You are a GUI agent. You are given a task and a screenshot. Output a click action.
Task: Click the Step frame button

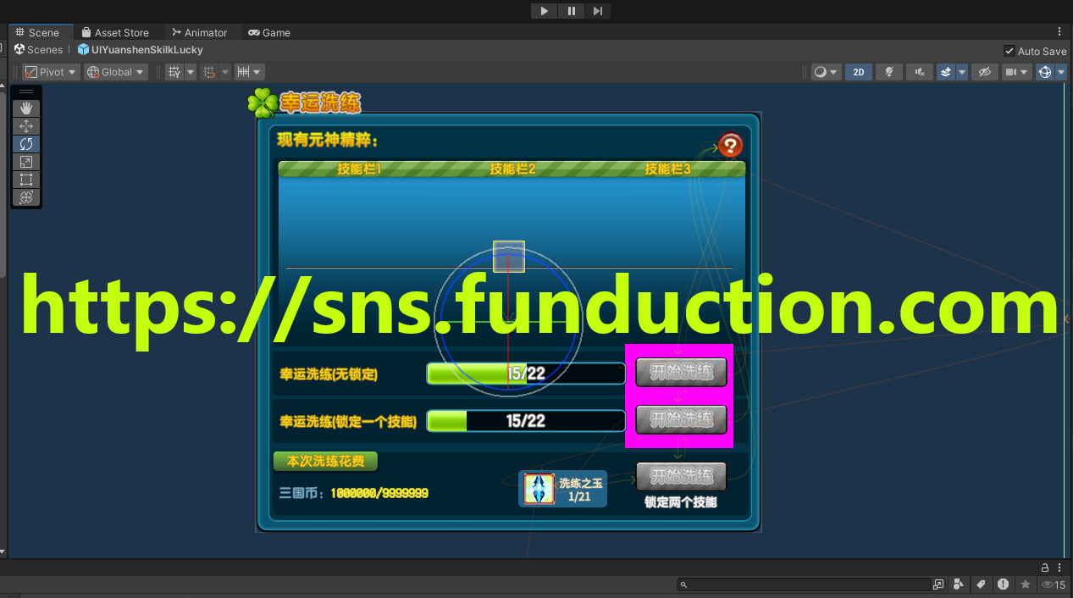click(598, 11)
